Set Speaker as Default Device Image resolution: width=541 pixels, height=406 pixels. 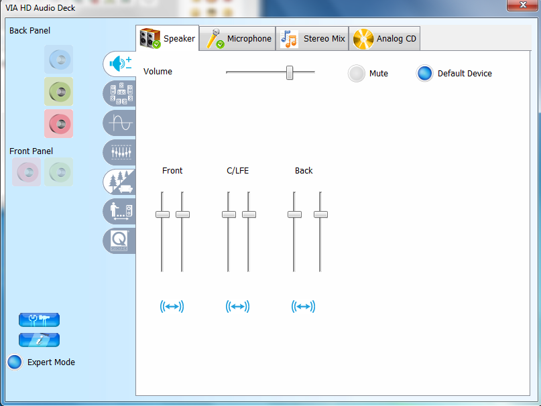point(424,74)
